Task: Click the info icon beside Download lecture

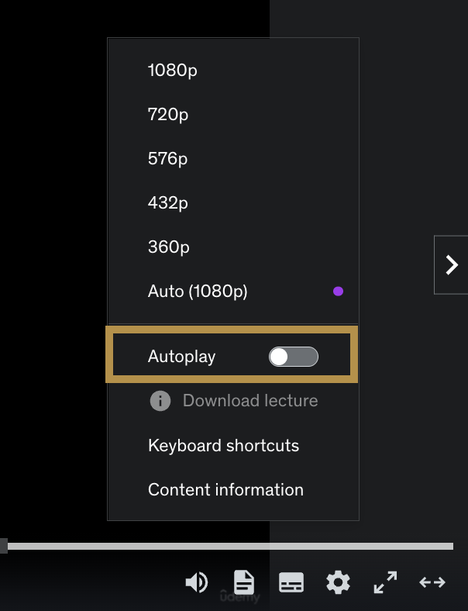Action: (160, 401)
